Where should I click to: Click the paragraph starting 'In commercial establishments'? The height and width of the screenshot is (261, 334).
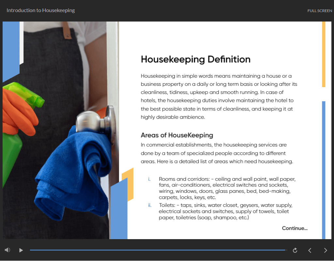(x=217, y=153)
